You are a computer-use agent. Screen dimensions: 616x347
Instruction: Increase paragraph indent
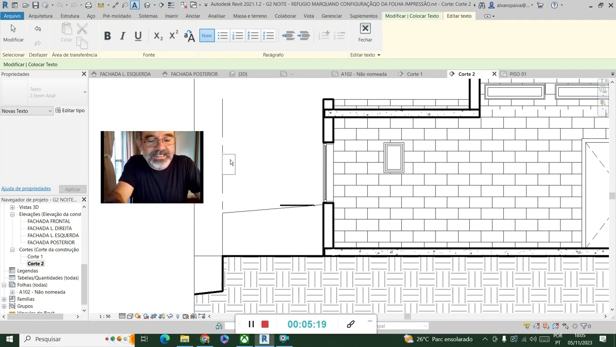304,36
